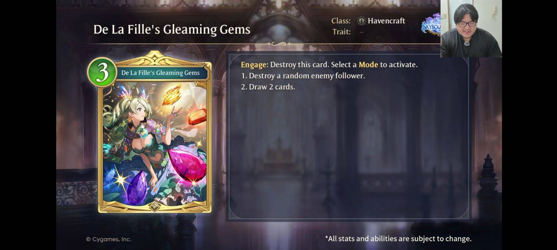Click the green cost 3 orb
Image resolution: width=557 pixels, height=250 pixels.
point(102,72)
